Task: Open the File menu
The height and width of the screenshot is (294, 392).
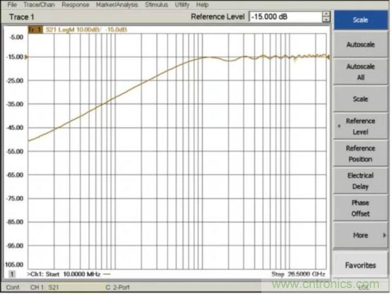Action: tap(12, 5)
